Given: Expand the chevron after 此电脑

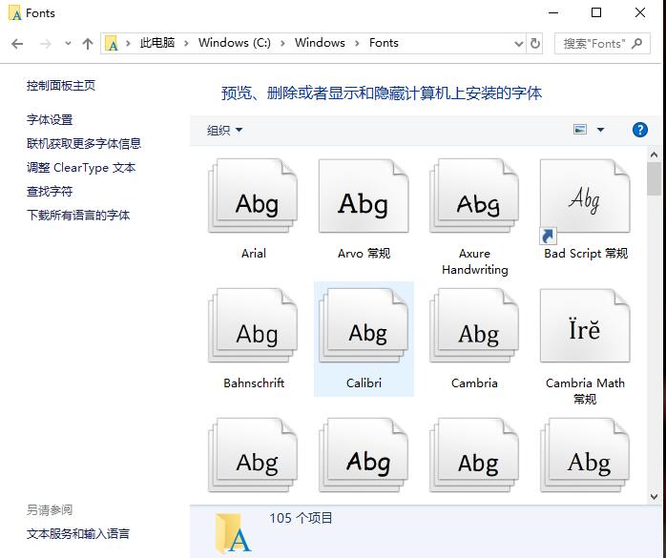Looking at the screenshot, I should coord(186,43).
